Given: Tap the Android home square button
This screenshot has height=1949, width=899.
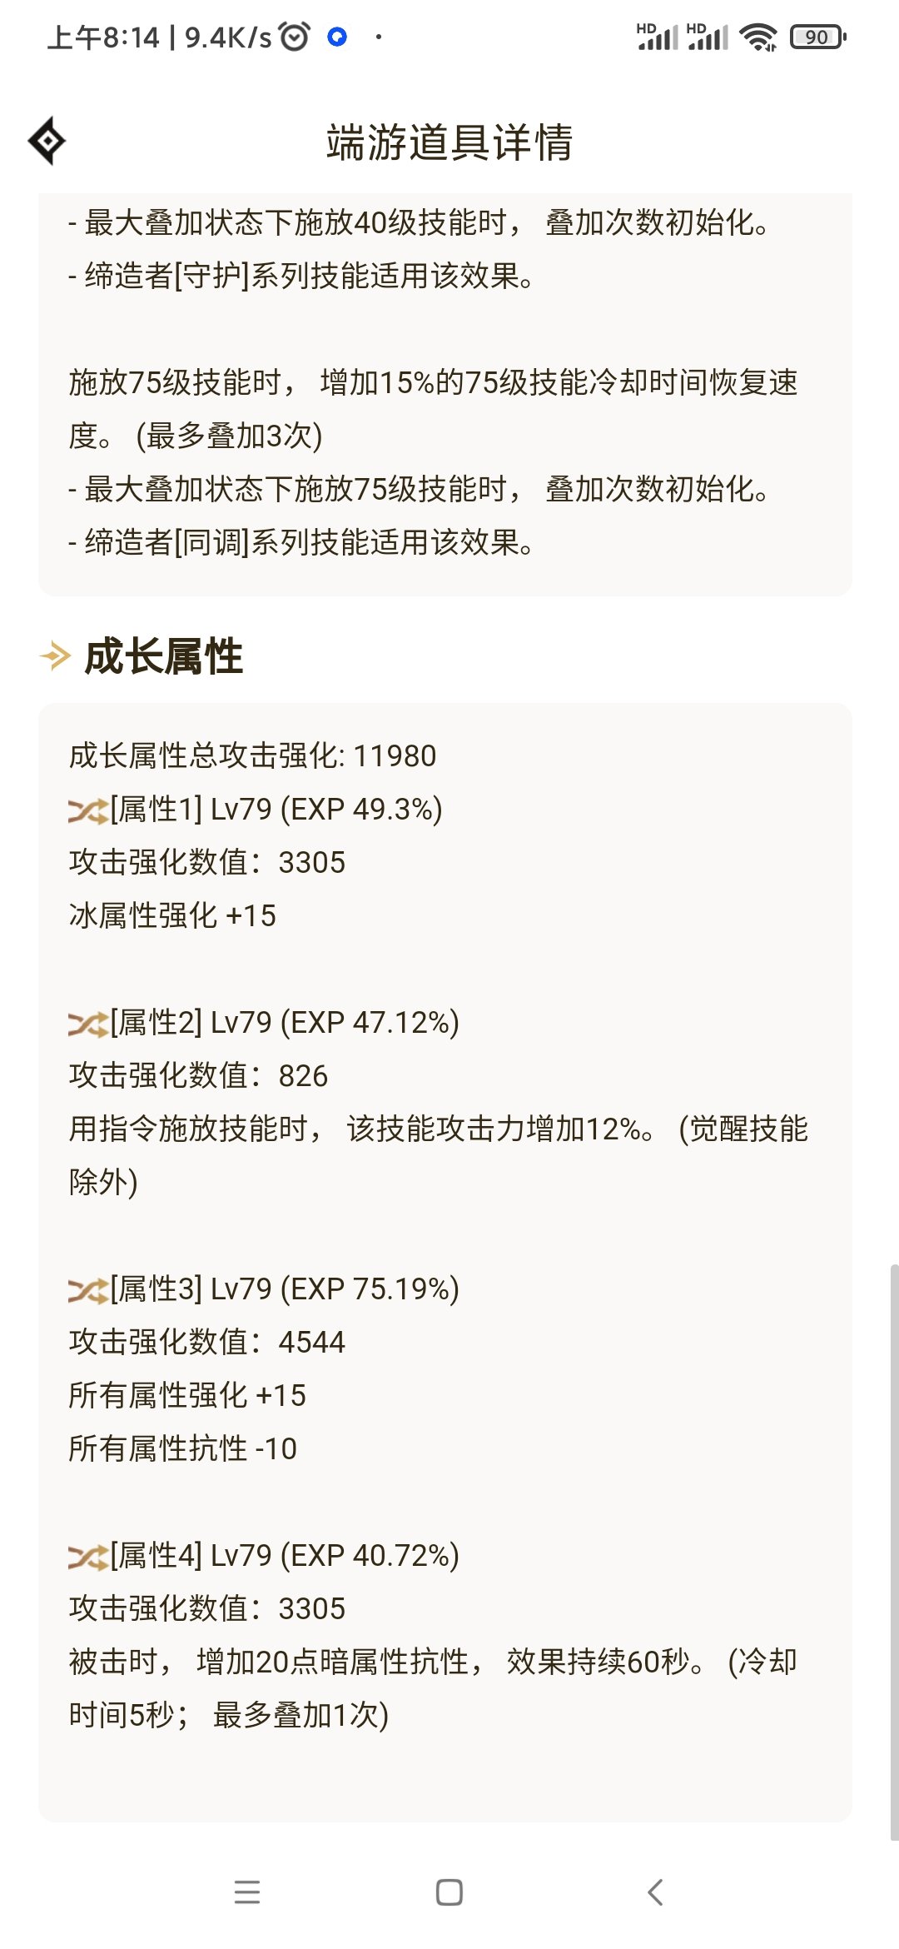Looking at the screenshot, I should click(x=449, y=1892).
